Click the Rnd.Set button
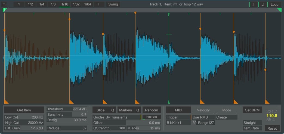Viewport: 284px width, 134px height. point(152,117)
